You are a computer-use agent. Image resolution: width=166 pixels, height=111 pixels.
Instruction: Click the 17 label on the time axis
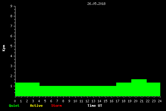[x=117, y=101]
